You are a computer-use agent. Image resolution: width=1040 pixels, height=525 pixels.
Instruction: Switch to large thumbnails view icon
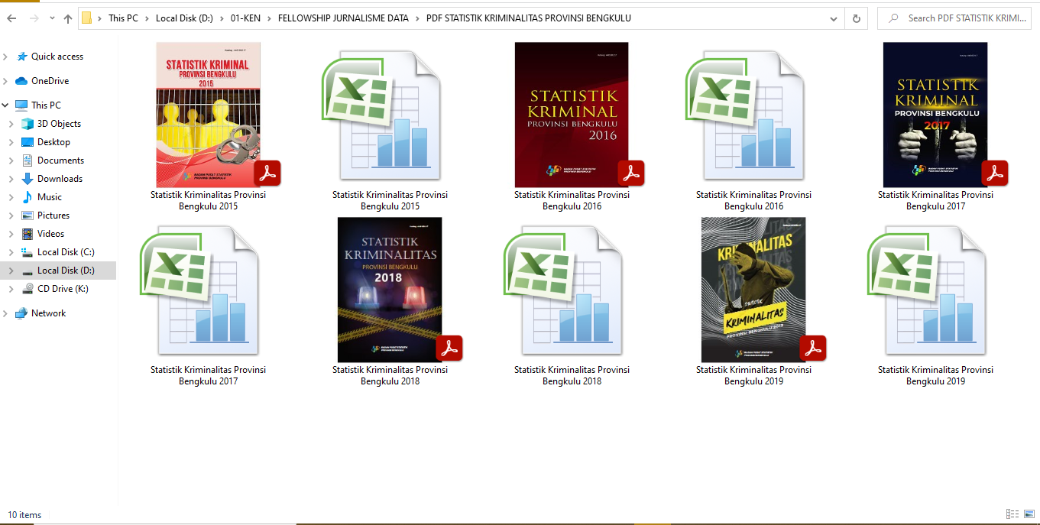[x=1029, y=514]
